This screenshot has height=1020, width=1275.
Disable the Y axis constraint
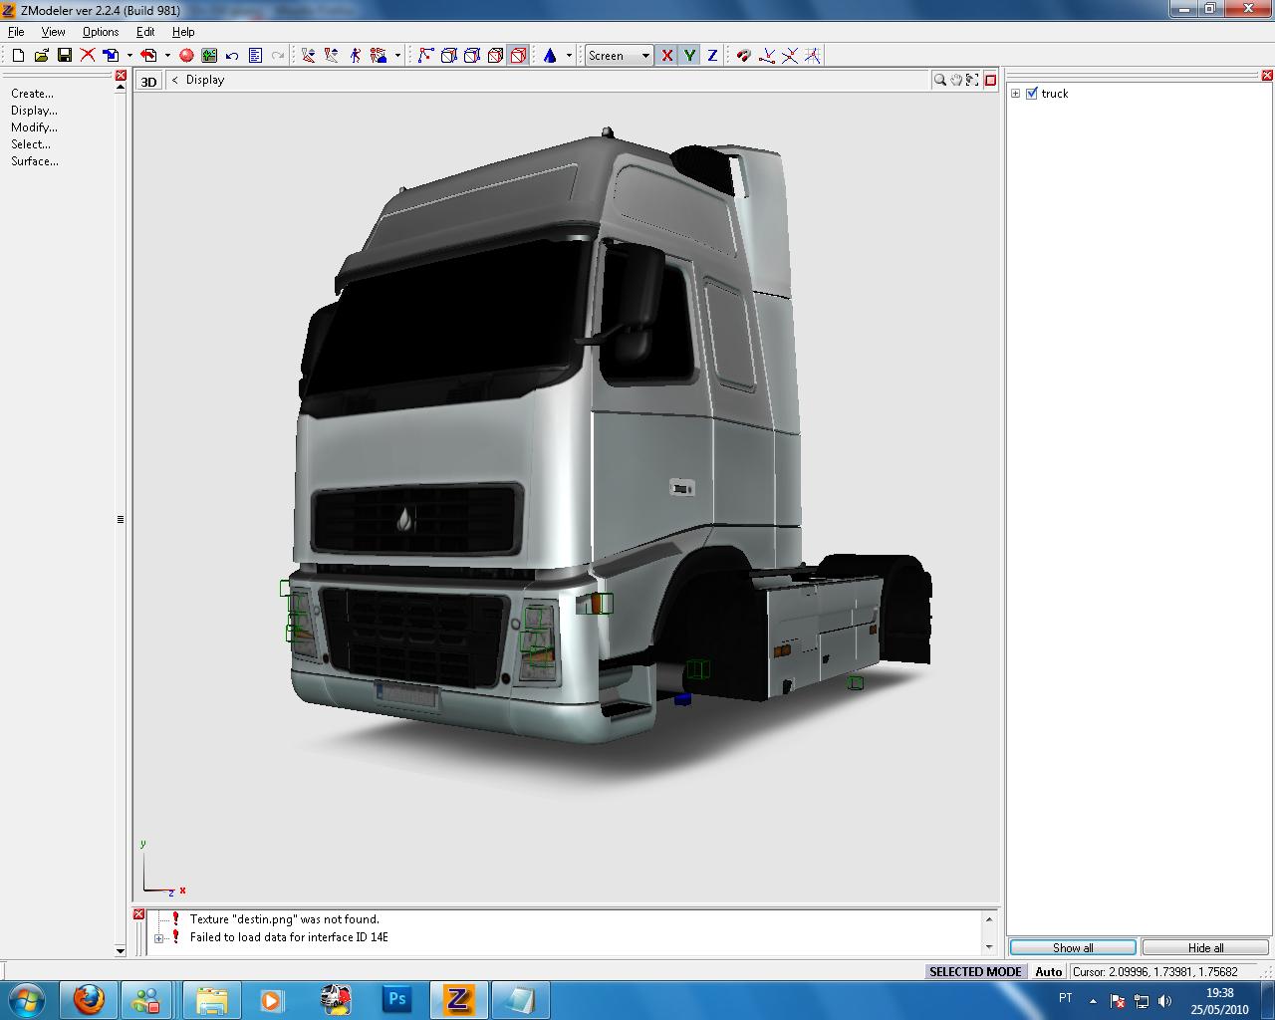689,56
